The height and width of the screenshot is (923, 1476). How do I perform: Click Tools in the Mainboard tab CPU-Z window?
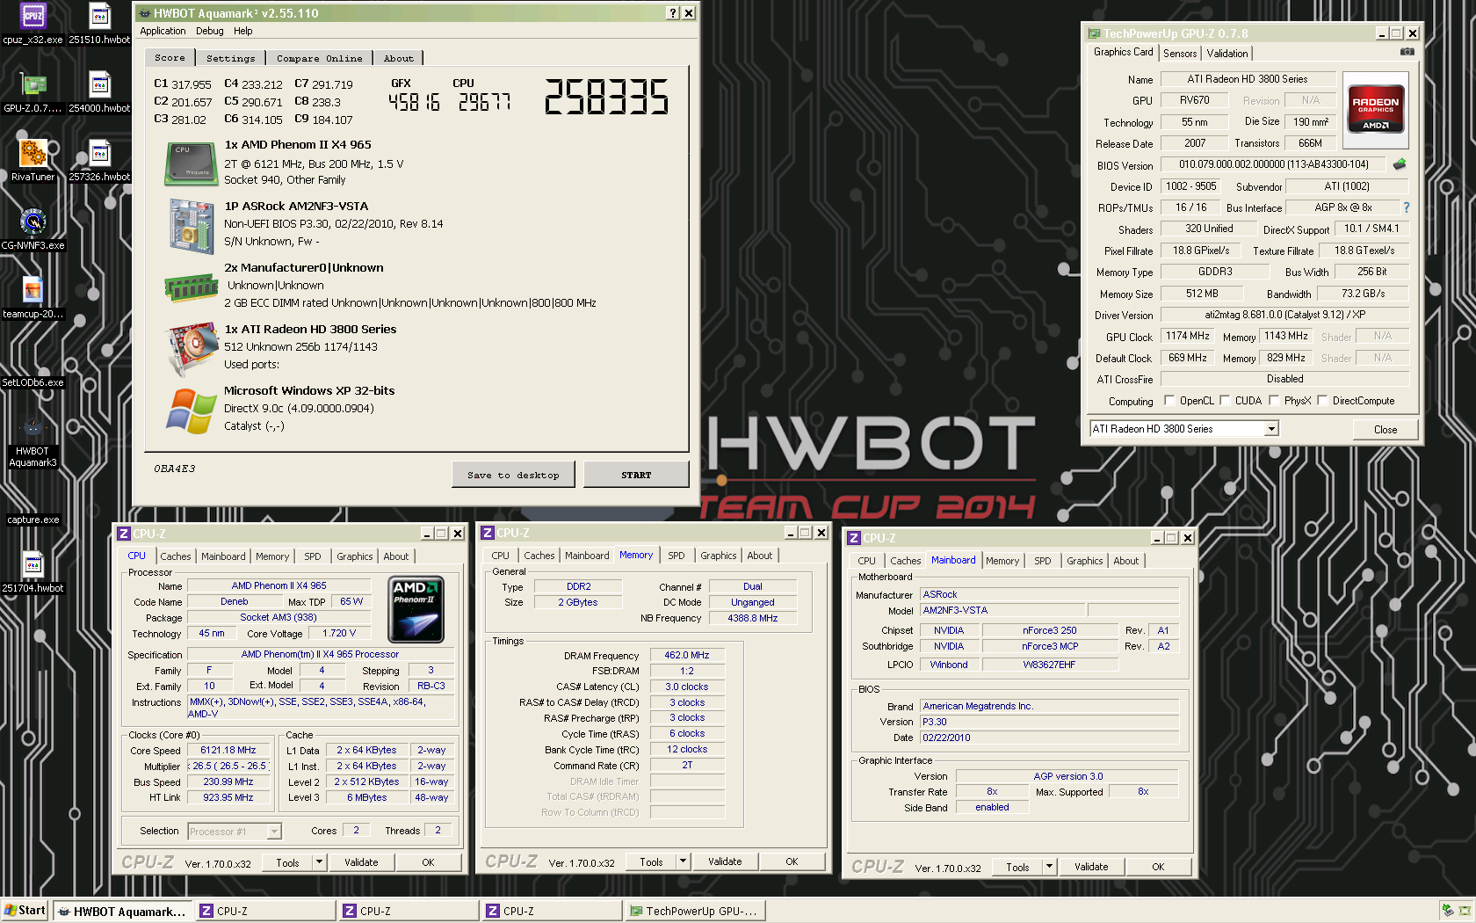pyautogui.click(x=1017, y=867)
